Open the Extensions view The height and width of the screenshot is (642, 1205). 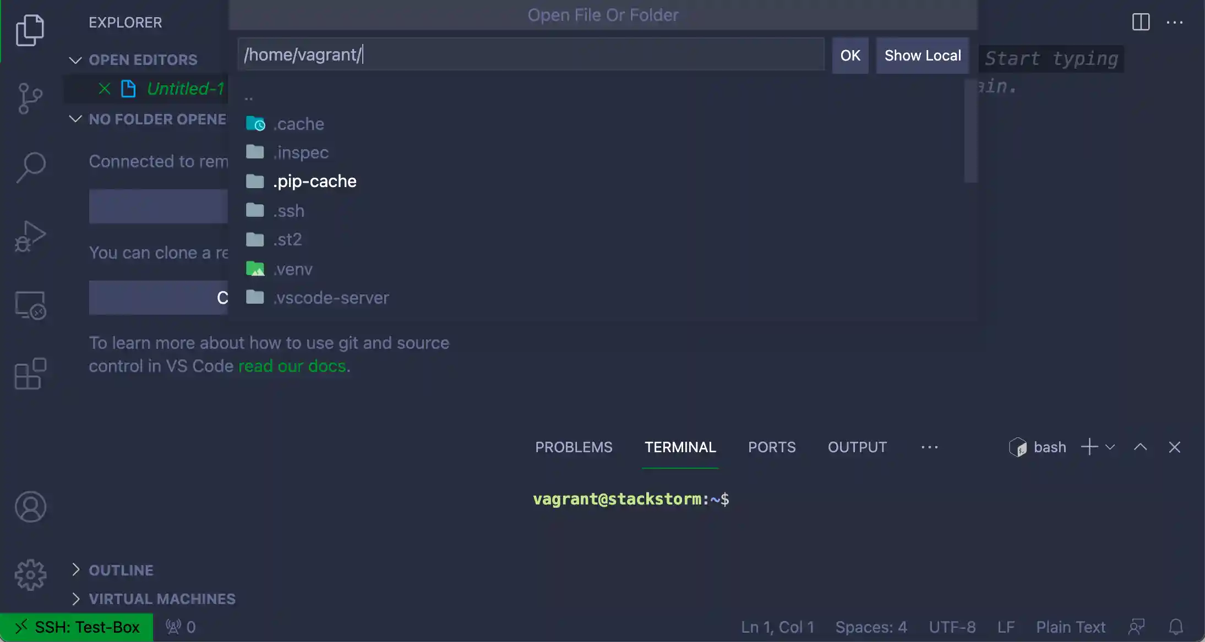click(31, 373)
